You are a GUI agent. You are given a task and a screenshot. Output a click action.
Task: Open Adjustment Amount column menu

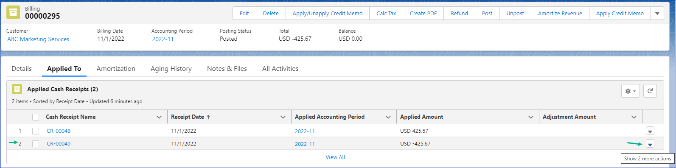[x=634, y=117]
